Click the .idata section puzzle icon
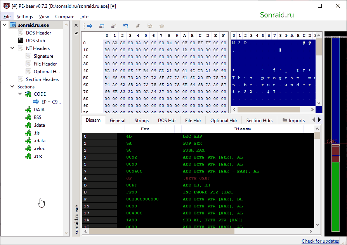Screen dimensions: 347x245 pyautogui.click(x=28, y=125)
